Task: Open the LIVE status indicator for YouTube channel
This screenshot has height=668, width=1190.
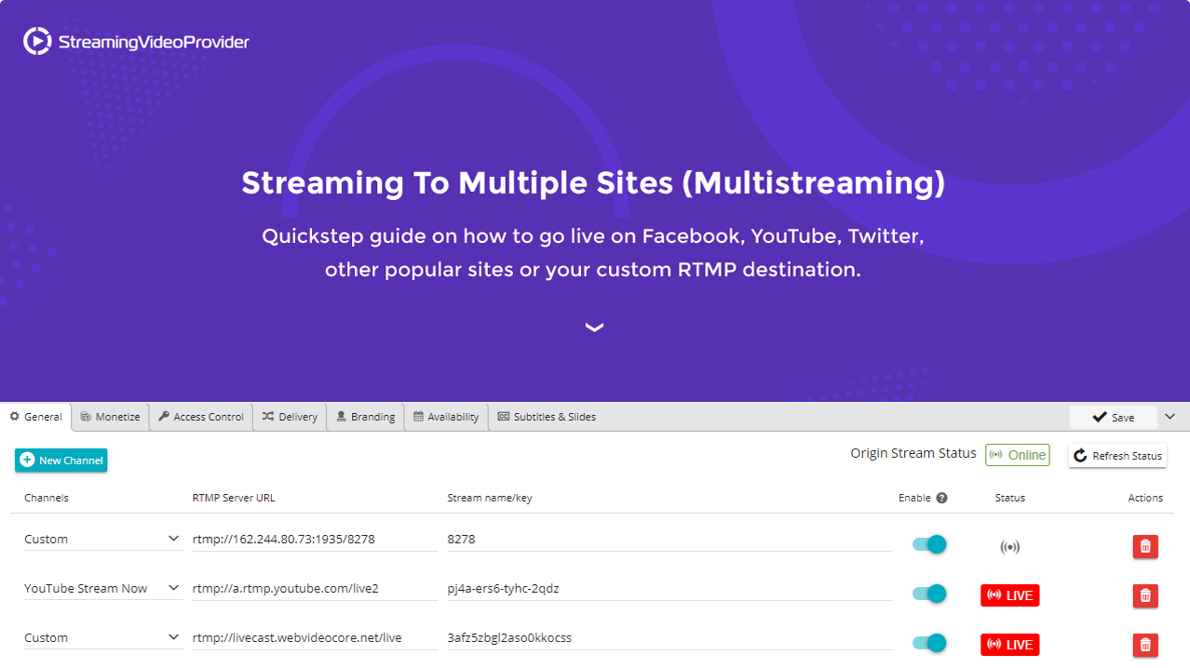Action: click(1009, 595)
